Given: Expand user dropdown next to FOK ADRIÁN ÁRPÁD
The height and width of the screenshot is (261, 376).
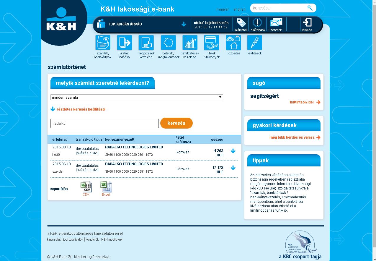Looking at the screenshot, I should 184,24.
